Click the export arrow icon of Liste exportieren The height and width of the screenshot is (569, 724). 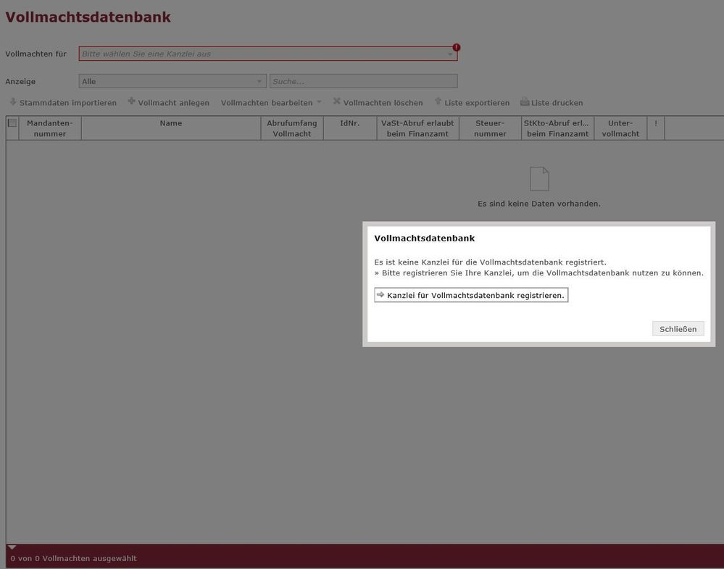pyautogui.click(x=438, y=101)
